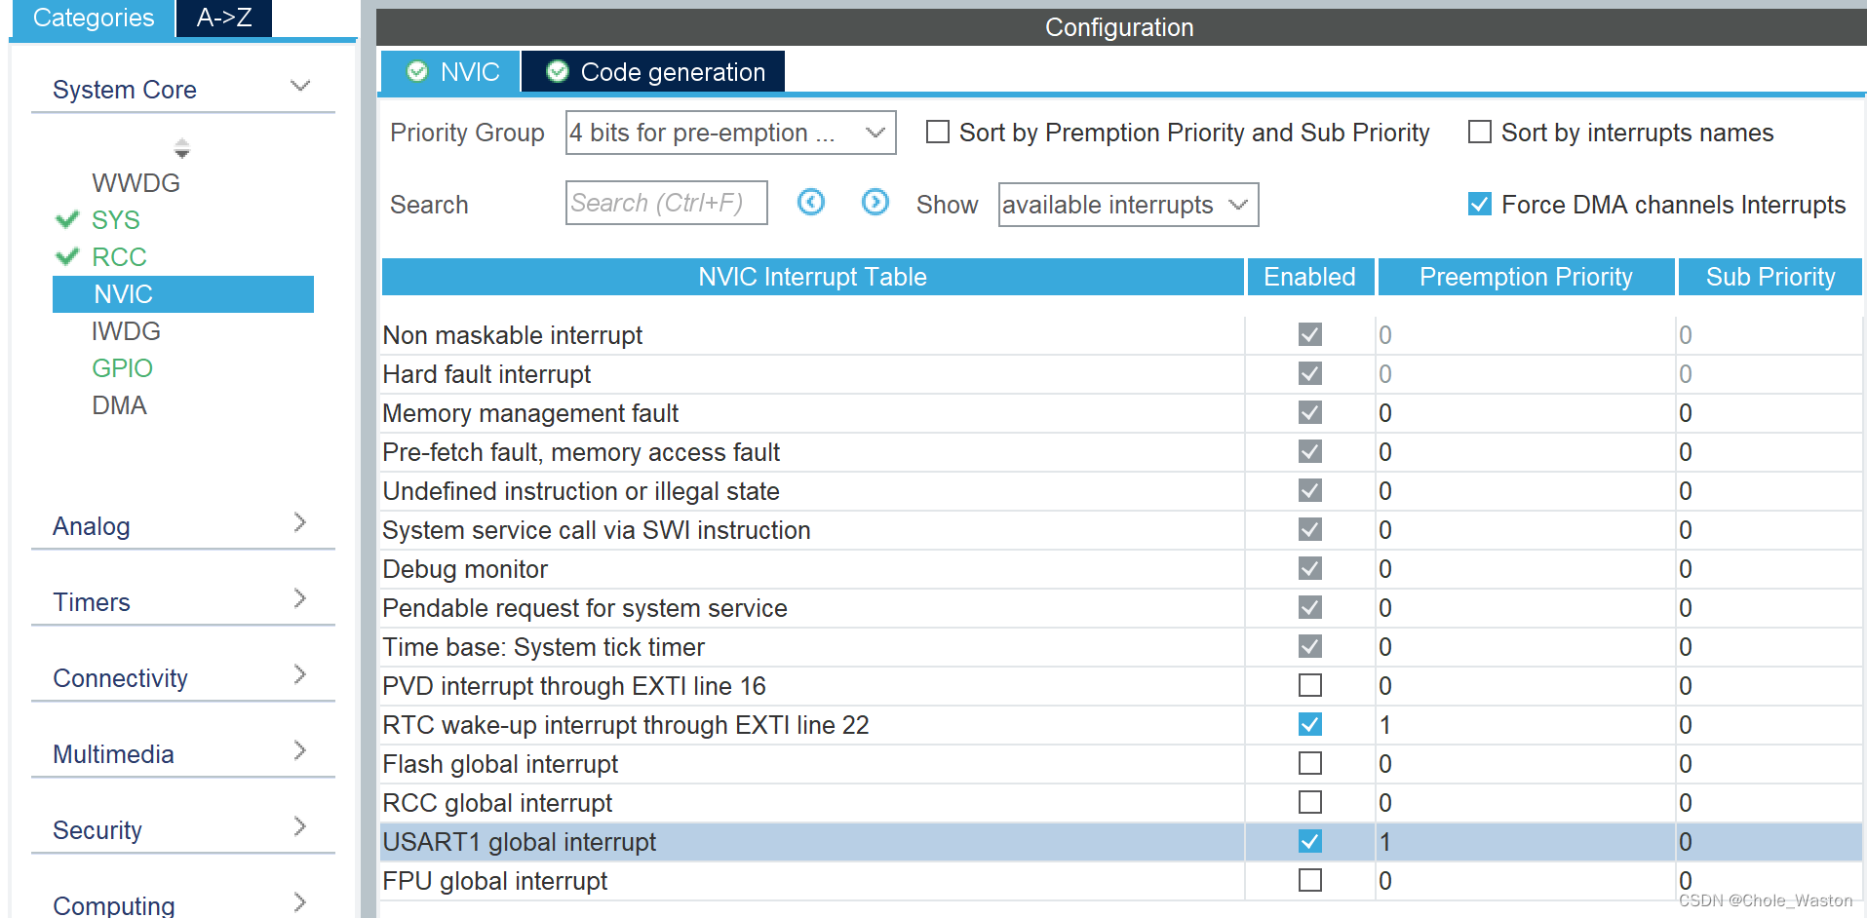Click the Search (Ctrl+F) input field
Screen dimensions: 1867x918
[667, 203]
